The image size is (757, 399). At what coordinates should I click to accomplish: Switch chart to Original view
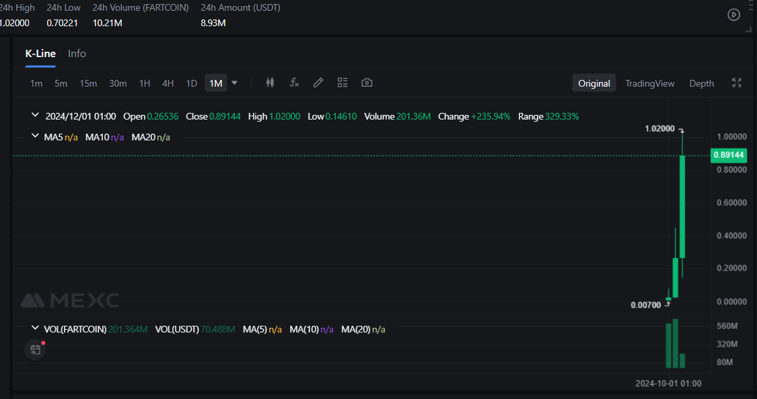click(x=593, y=83)
